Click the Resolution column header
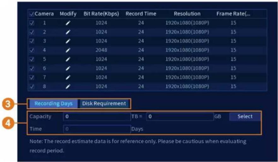Screen dimensions: 278x162 click(187, 14)
